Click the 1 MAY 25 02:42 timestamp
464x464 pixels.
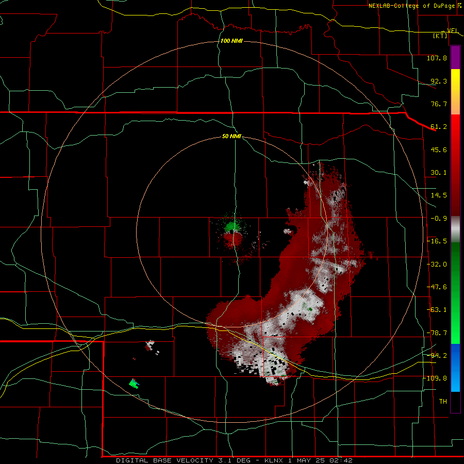point(320,461)
